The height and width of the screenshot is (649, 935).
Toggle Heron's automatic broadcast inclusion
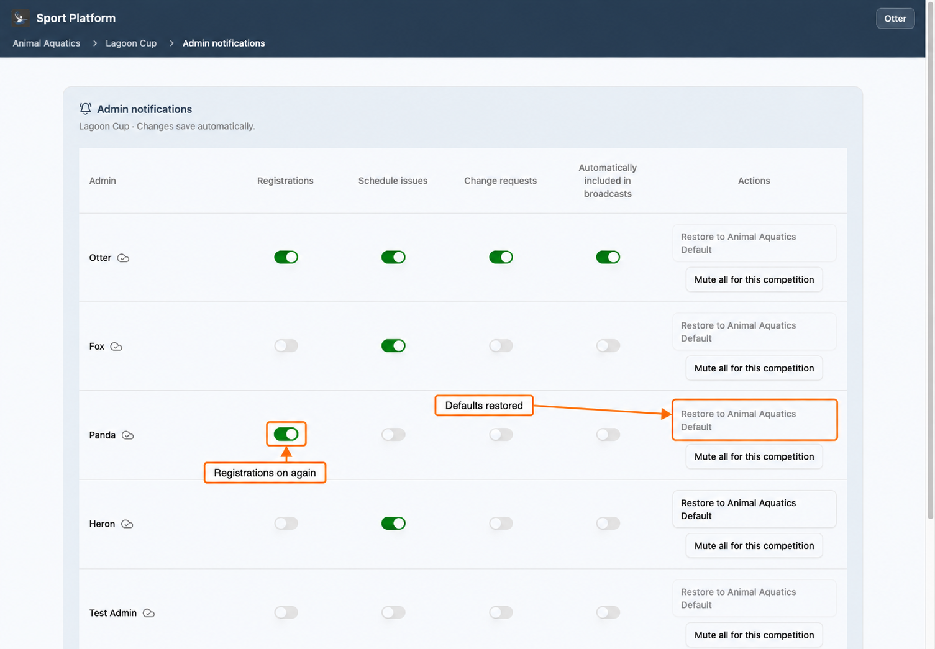(608, 524)
